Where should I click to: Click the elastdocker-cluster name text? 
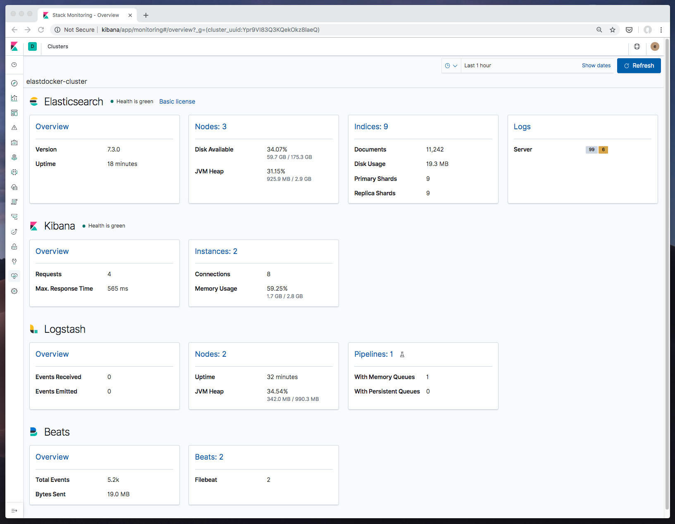[x=57, y=82]
